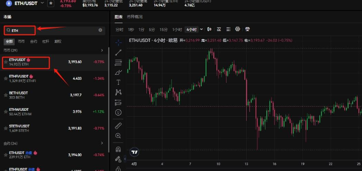The width and height of the screenshot is (362, 171).
Task: Open the chart list layout icon
Action: pyautogui.click(x=228, y=29)
